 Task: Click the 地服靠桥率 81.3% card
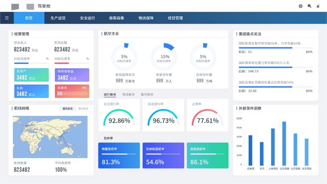tap(119, 156)
